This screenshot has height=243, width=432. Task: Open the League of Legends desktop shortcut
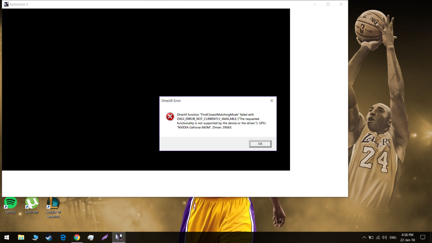pos(53,208)
